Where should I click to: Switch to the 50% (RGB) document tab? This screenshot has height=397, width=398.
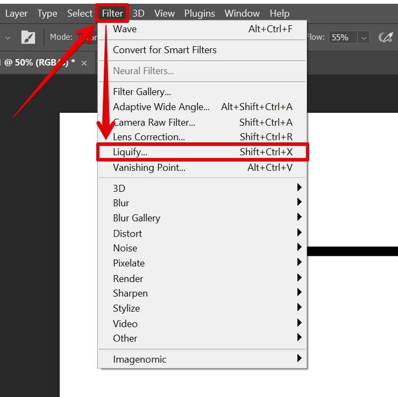[39, 63]
